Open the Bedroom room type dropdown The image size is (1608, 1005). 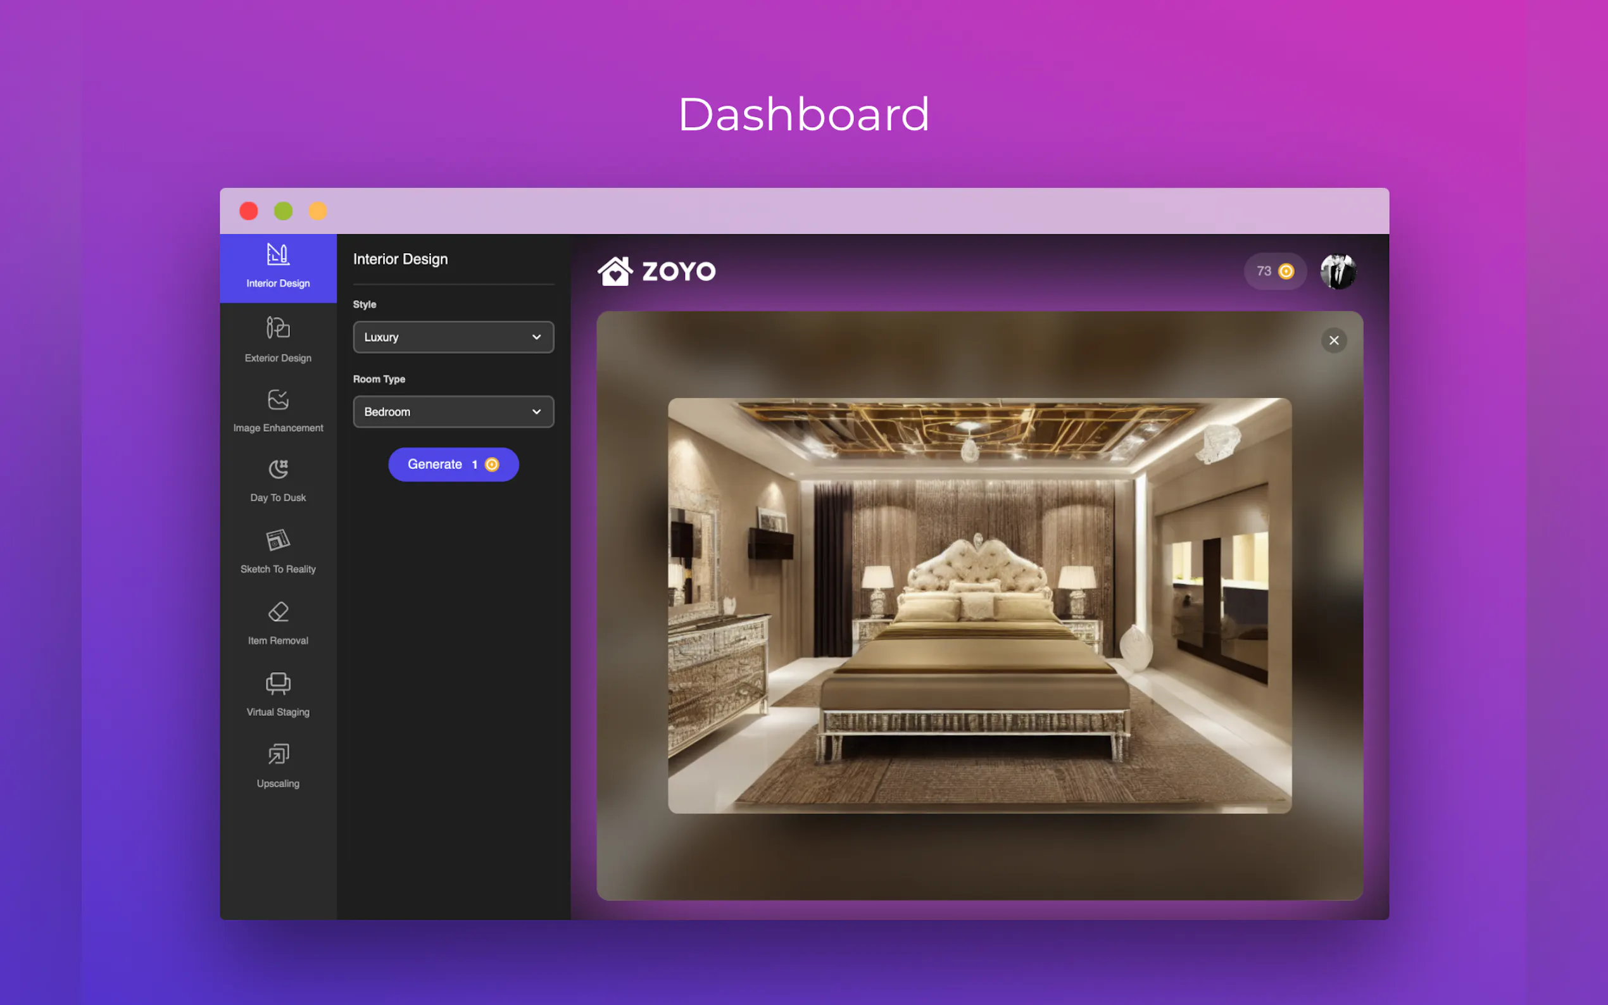tap(453, 411)
